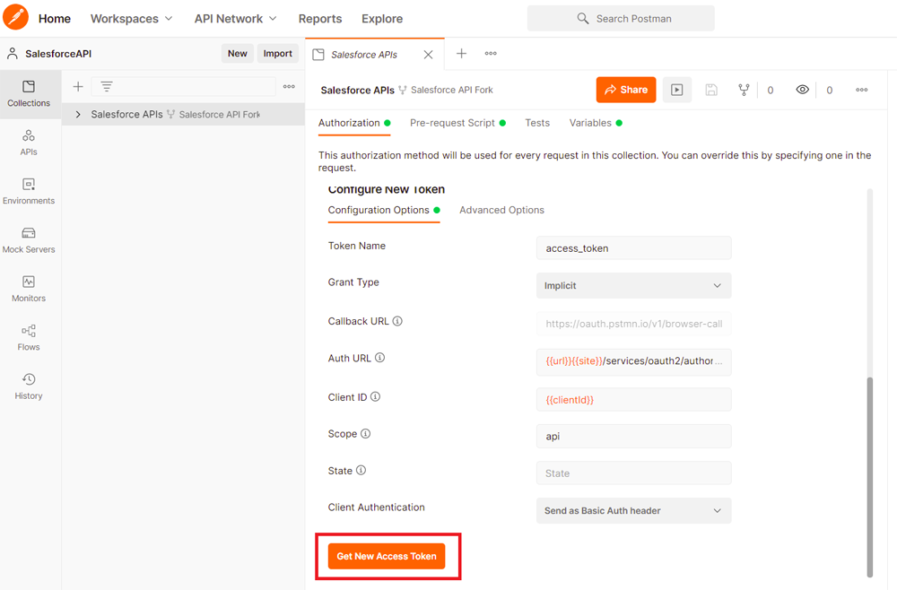Screen dimensions: 897x590
Task: Open Reports in the top menu
Action: pyautogui.click(x=320, y=18)
